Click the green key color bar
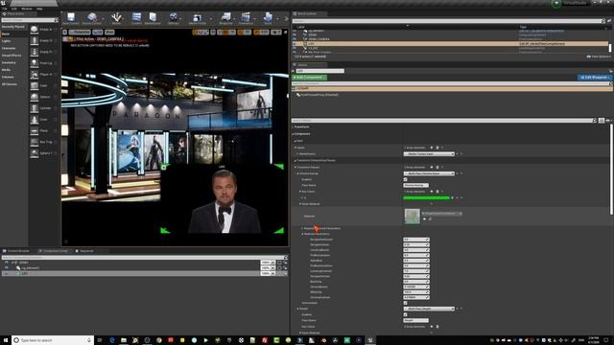The width and height of the screenshot is (614, 345). click(x=426, y=198)
